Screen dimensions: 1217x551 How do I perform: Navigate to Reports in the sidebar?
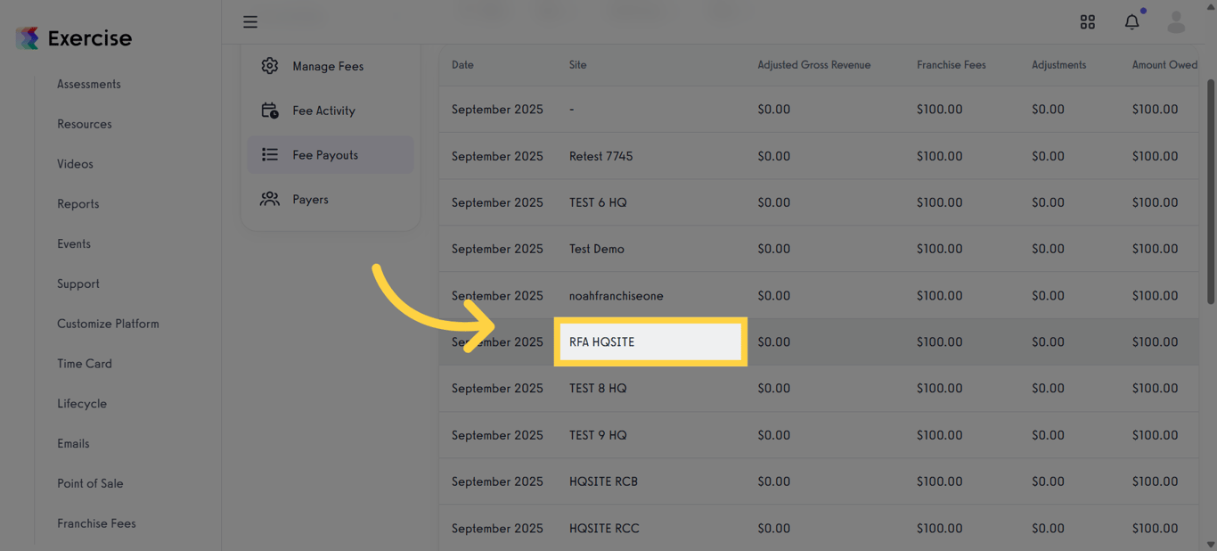point(78,203)
